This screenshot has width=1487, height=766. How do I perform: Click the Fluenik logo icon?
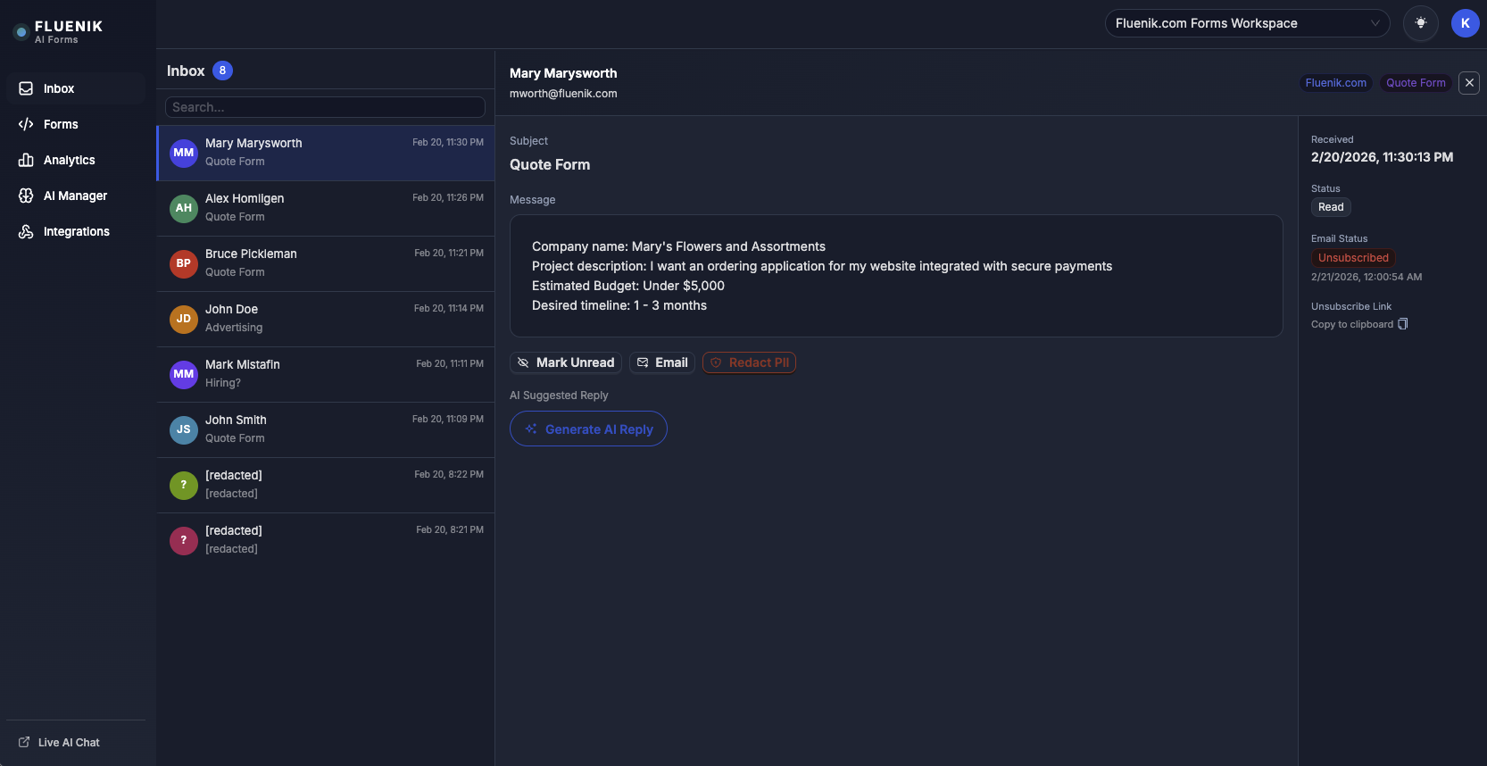pos(21,32)
